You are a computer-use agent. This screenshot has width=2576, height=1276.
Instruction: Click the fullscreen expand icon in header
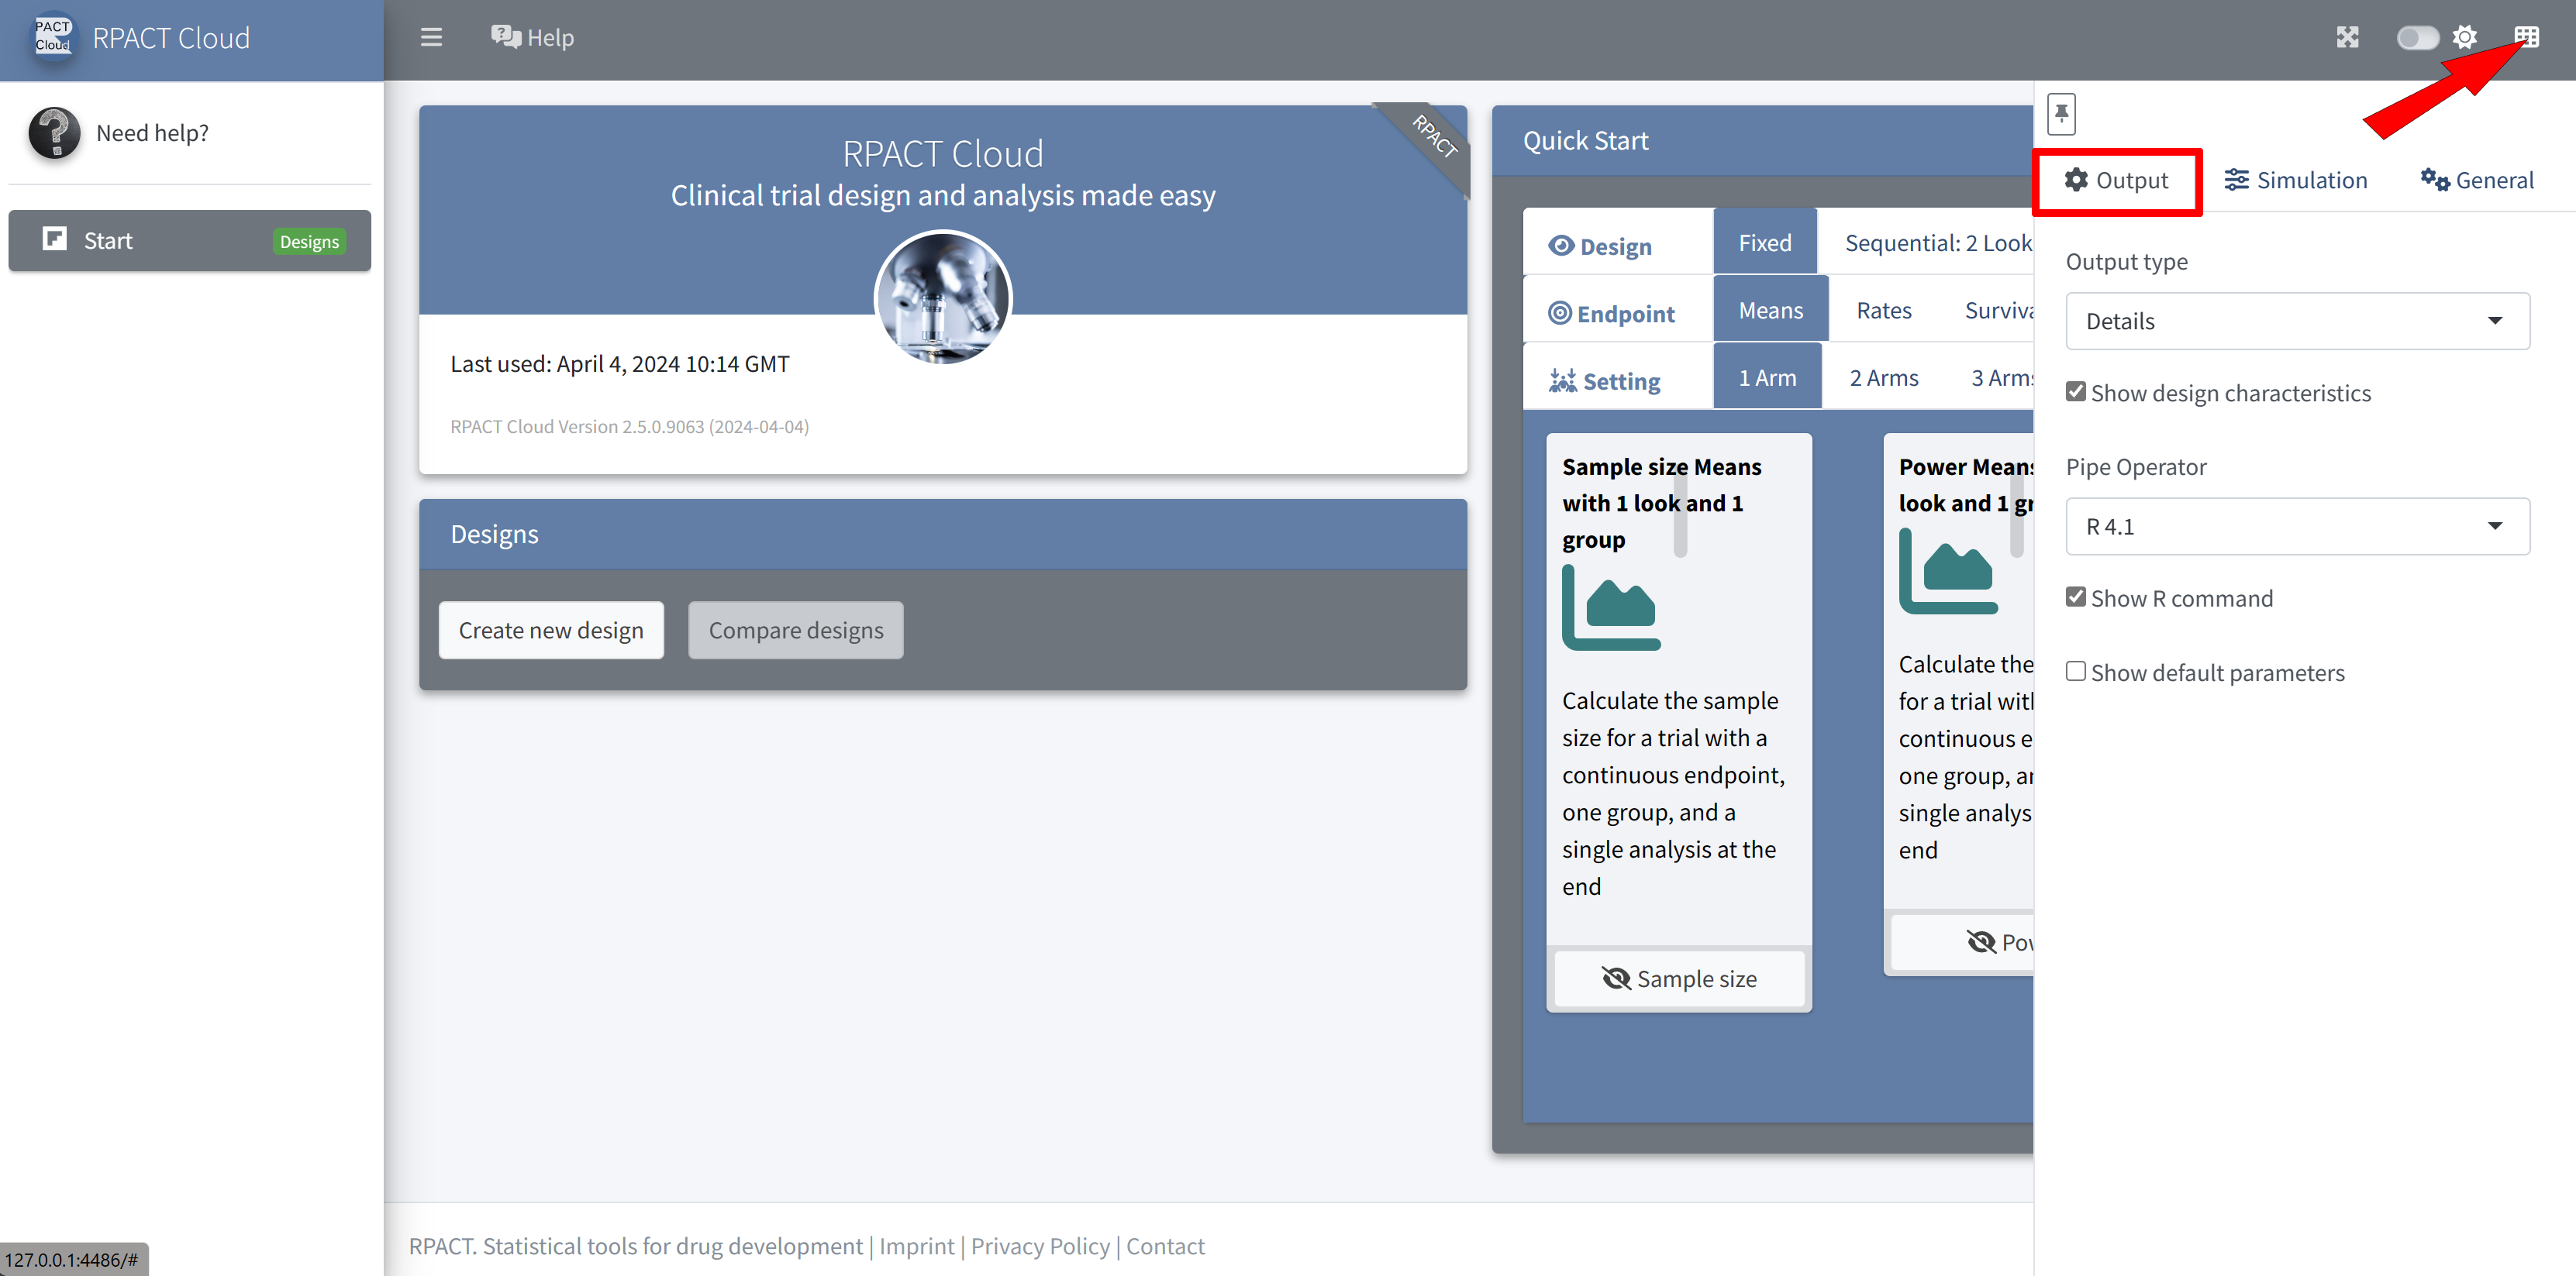(2347, 38)
